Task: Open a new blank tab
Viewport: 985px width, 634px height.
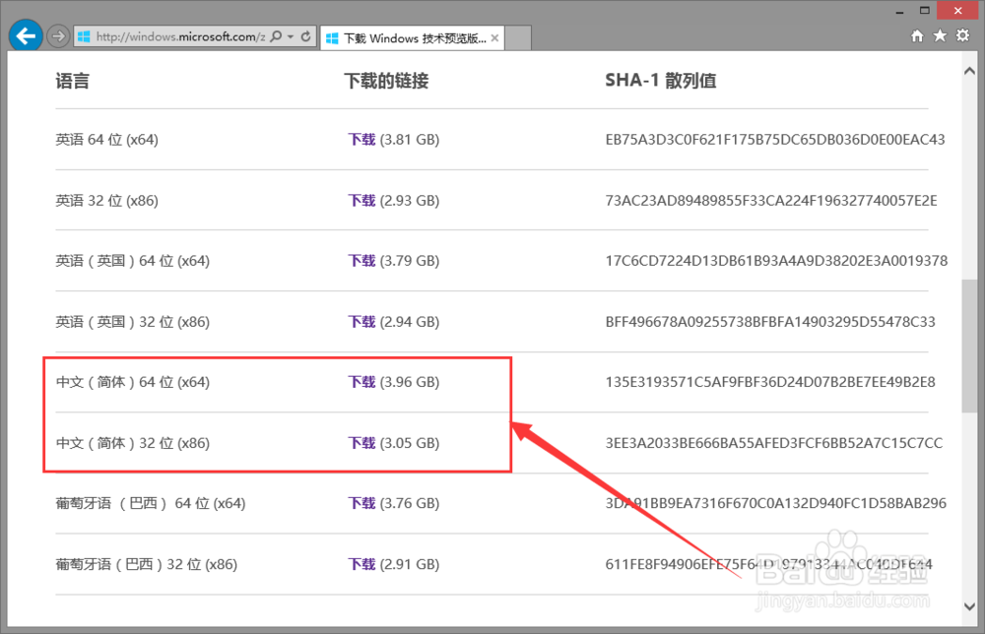Action: [518, 38]
